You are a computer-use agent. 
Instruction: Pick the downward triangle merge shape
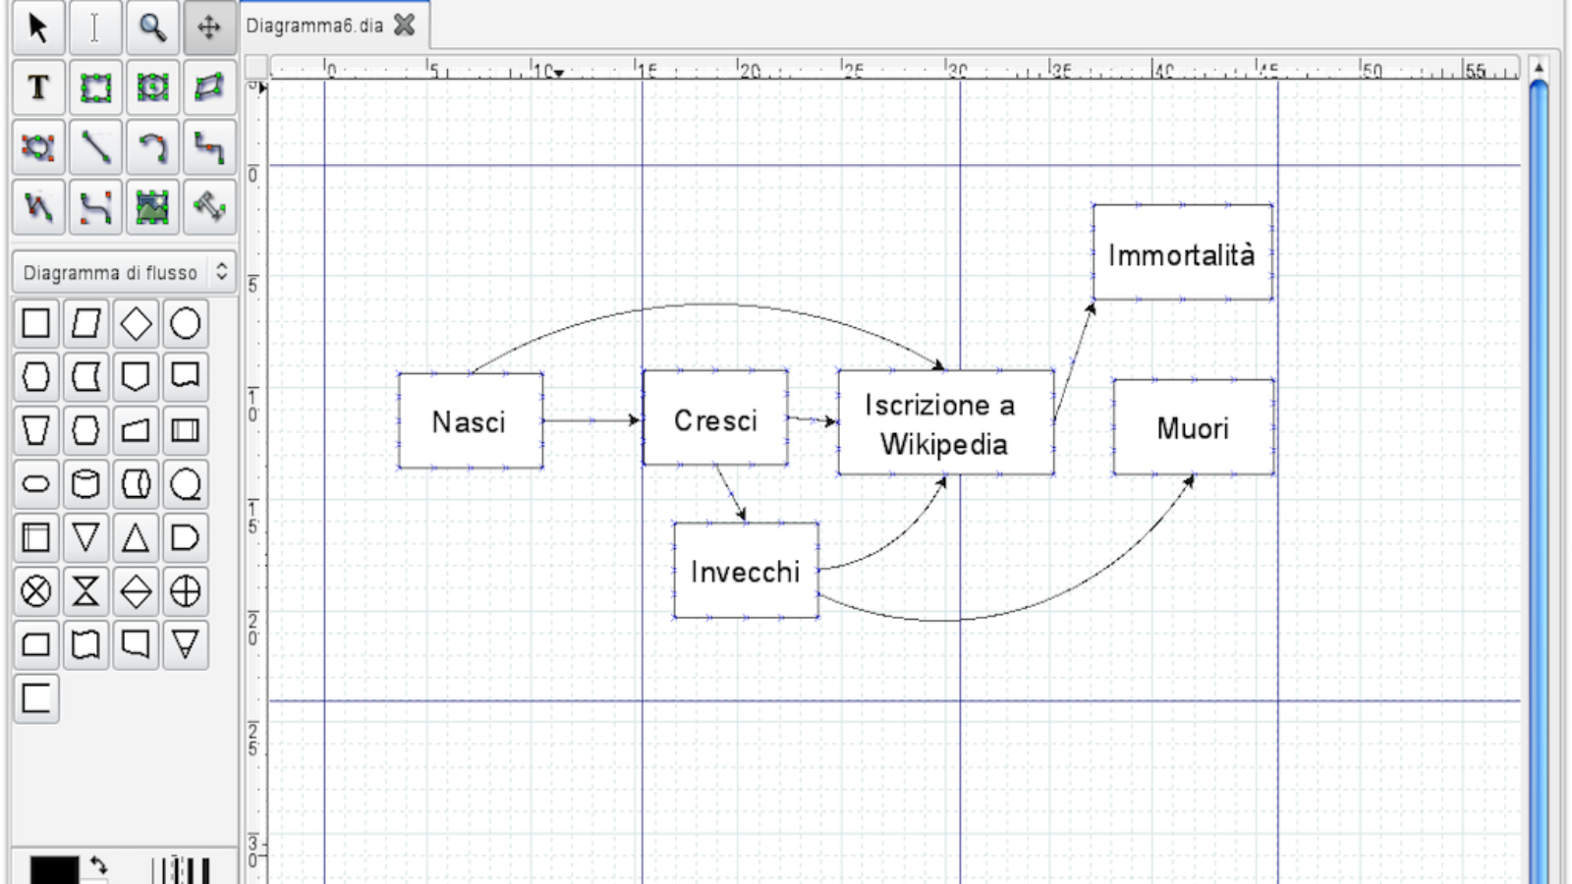(86, 537)
